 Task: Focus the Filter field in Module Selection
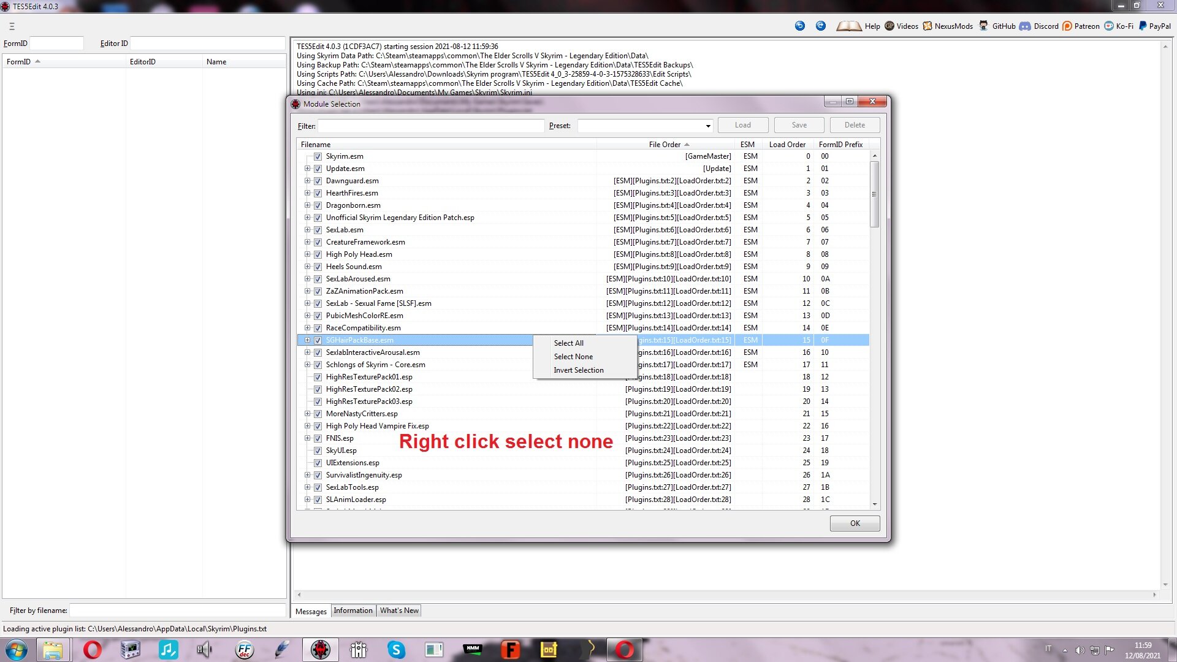[431, 126]
